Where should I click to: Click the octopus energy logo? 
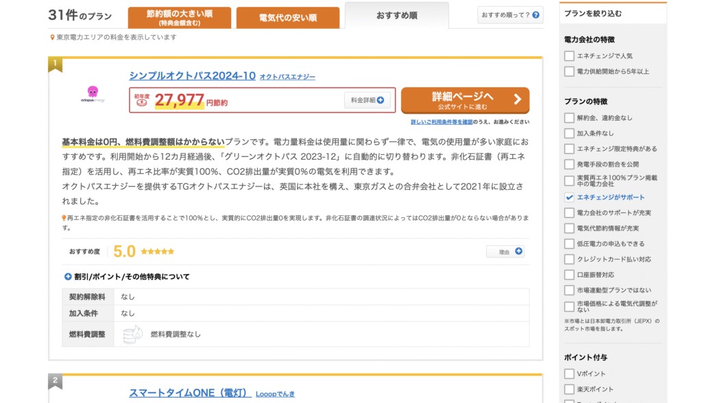point(93,94)
